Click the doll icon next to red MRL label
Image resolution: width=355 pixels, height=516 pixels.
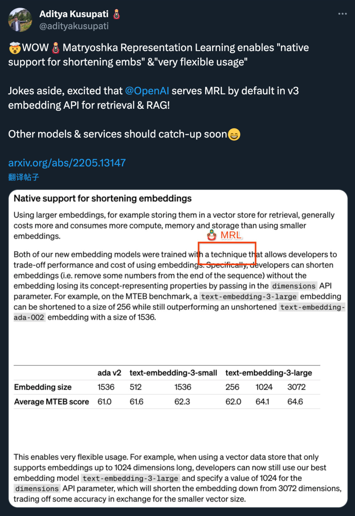[212, 235]
